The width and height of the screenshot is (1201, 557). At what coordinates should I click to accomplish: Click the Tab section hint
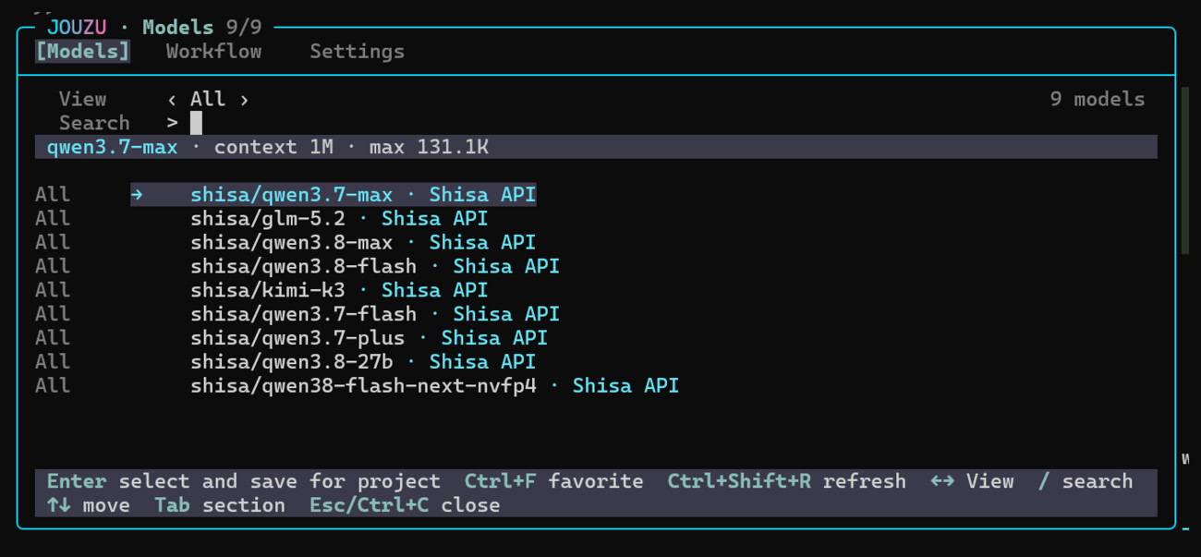click(220, 505)
